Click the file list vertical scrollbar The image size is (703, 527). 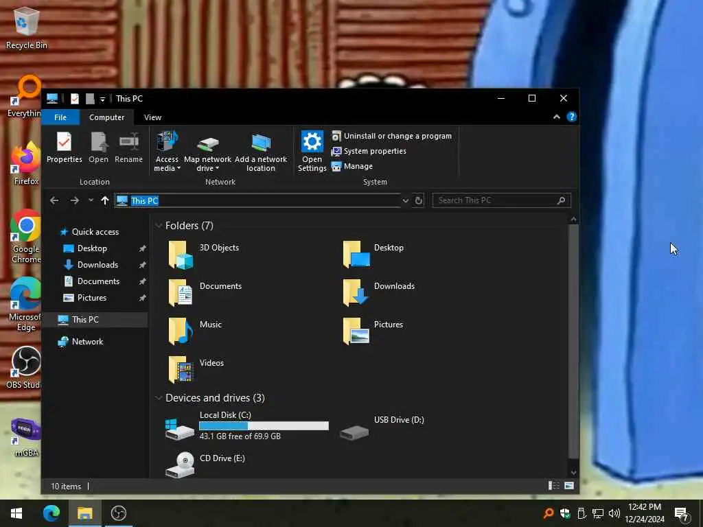573,340
